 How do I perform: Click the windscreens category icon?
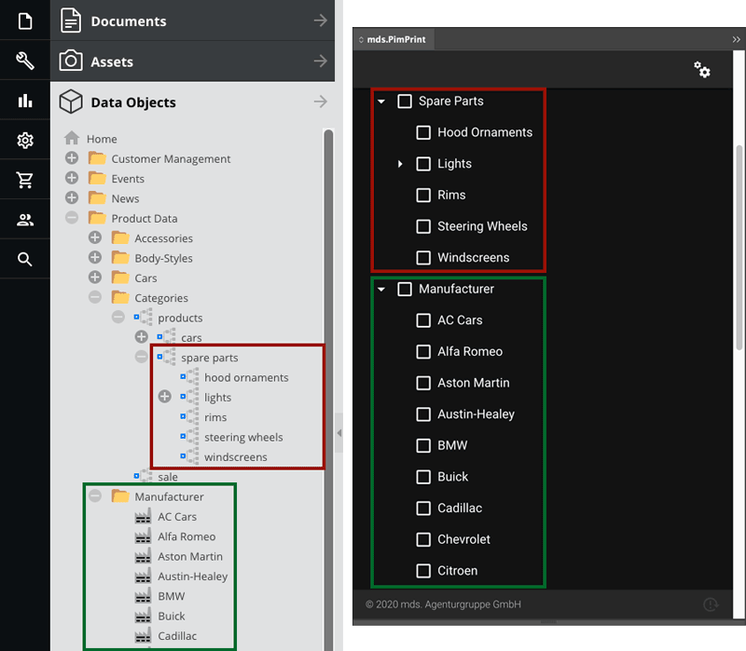click(x=189, y=456)
